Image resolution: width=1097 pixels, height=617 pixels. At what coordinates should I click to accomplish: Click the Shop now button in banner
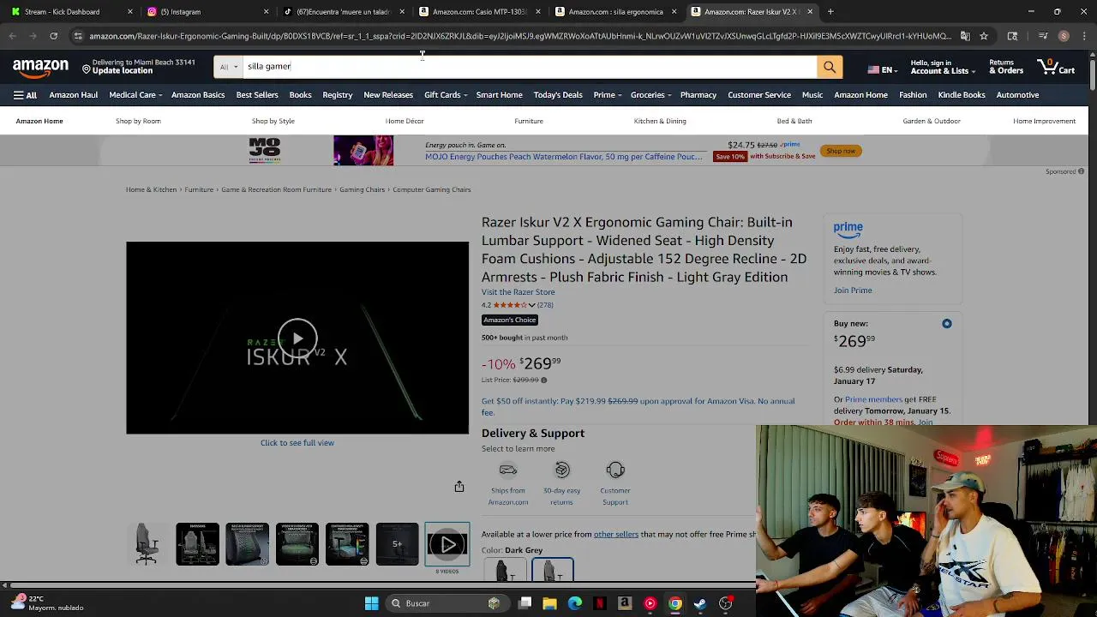click(x=841, y=151)
